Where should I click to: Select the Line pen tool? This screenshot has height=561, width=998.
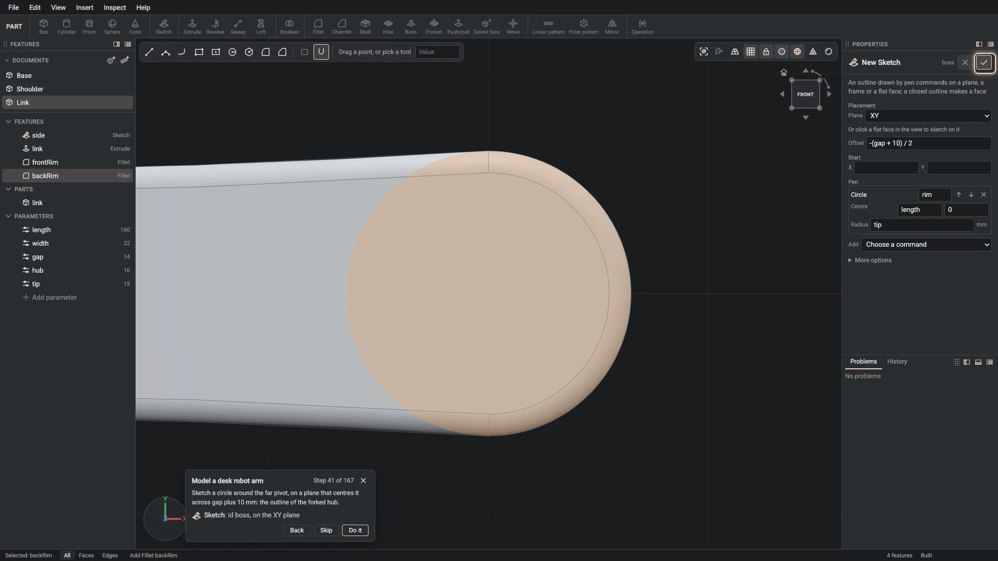149,52
